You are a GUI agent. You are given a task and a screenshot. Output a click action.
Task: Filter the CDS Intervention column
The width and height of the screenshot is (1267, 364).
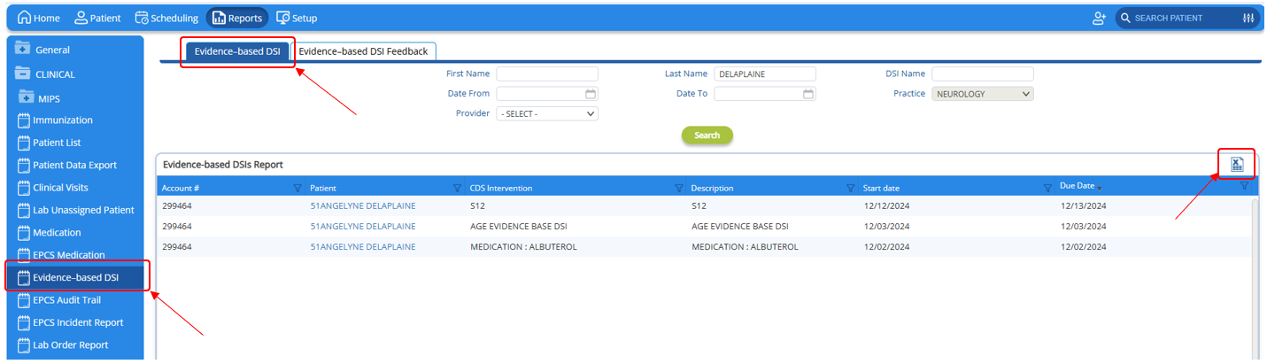click(679, 188)
